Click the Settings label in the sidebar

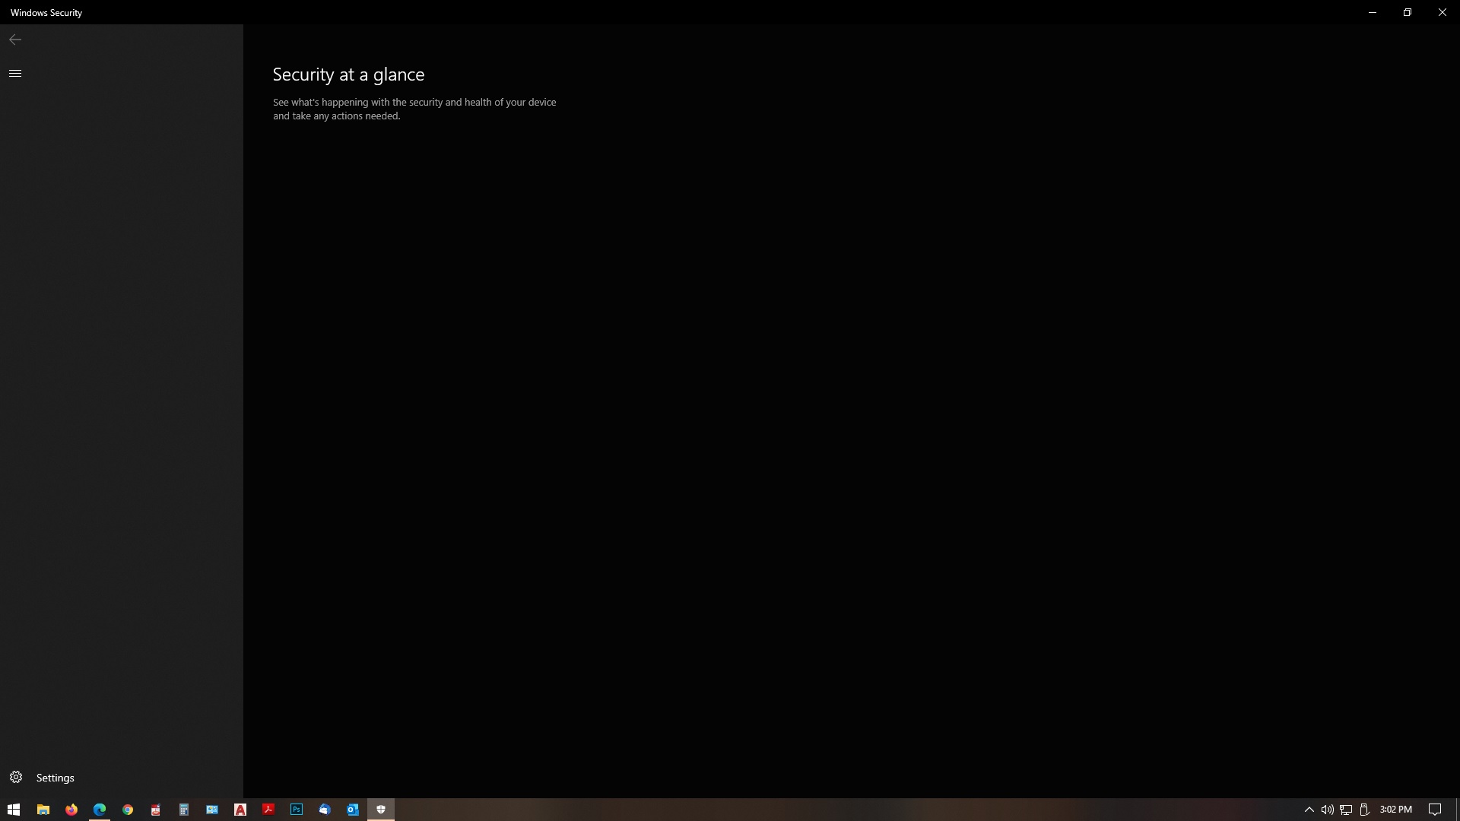click(56, 778)
